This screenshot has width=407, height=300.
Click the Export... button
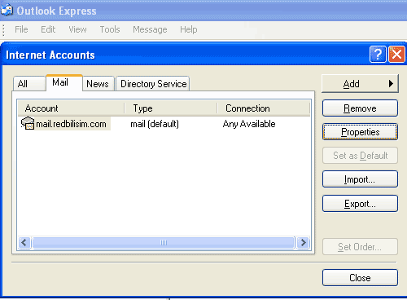pyautogui.click(x=360, y=204)
